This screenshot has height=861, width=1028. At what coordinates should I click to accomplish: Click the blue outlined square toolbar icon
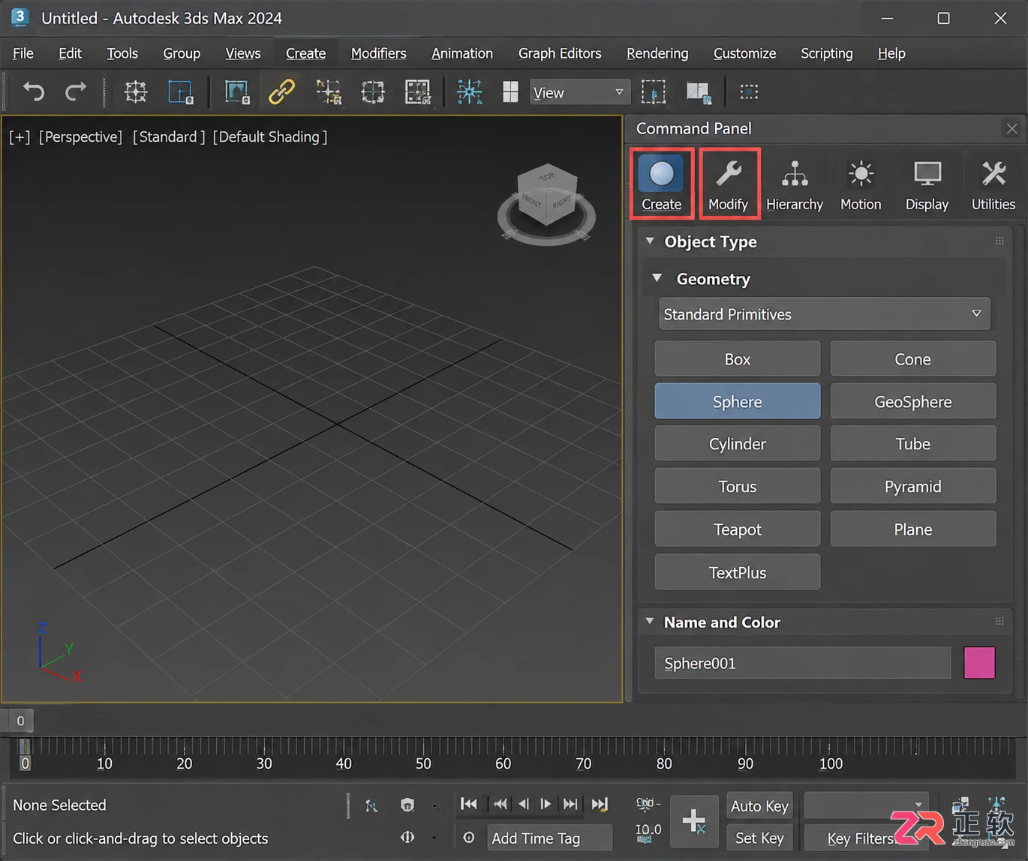181,91
